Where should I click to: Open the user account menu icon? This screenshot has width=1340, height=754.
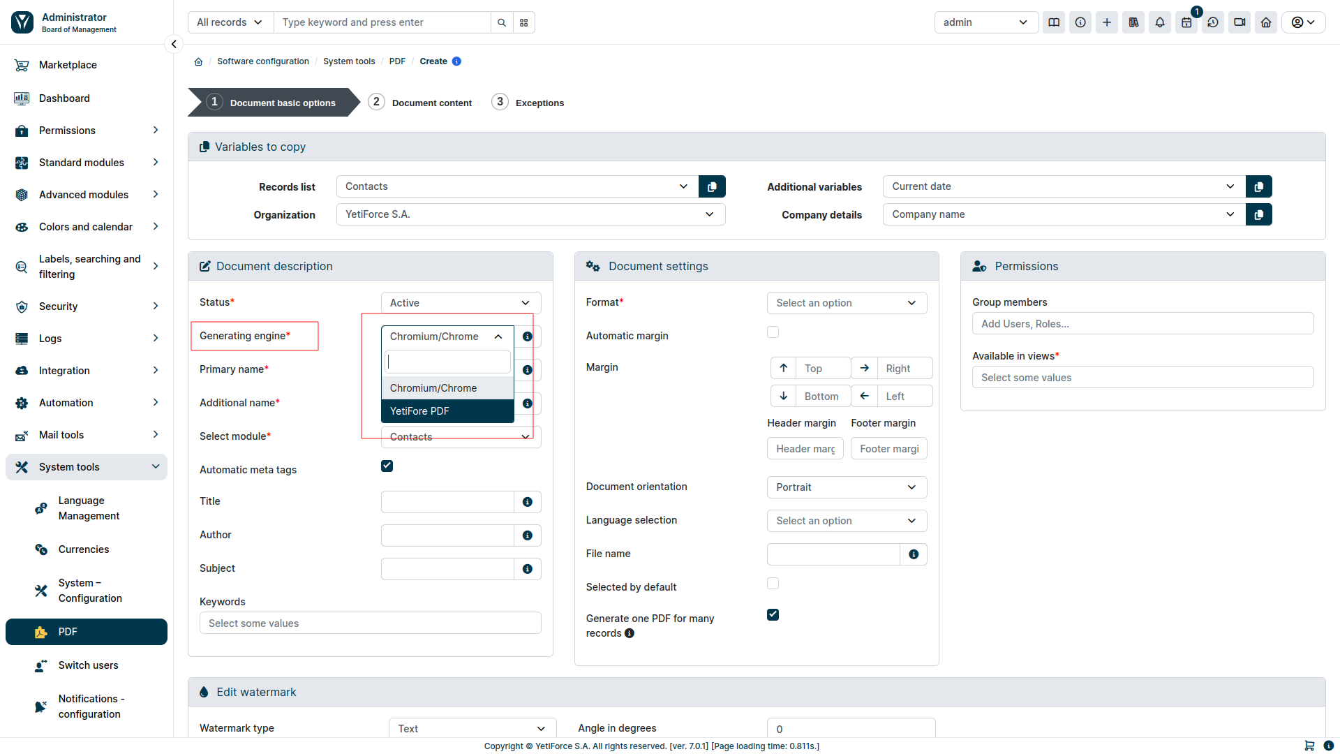pos(1303,22)
